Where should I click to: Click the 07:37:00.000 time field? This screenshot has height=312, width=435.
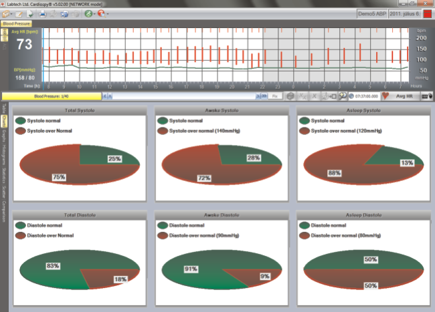click(363, 96)
